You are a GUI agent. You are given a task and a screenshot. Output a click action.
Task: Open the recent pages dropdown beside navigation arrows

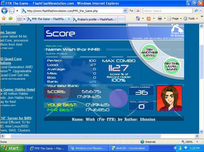(x=17, y=11)
